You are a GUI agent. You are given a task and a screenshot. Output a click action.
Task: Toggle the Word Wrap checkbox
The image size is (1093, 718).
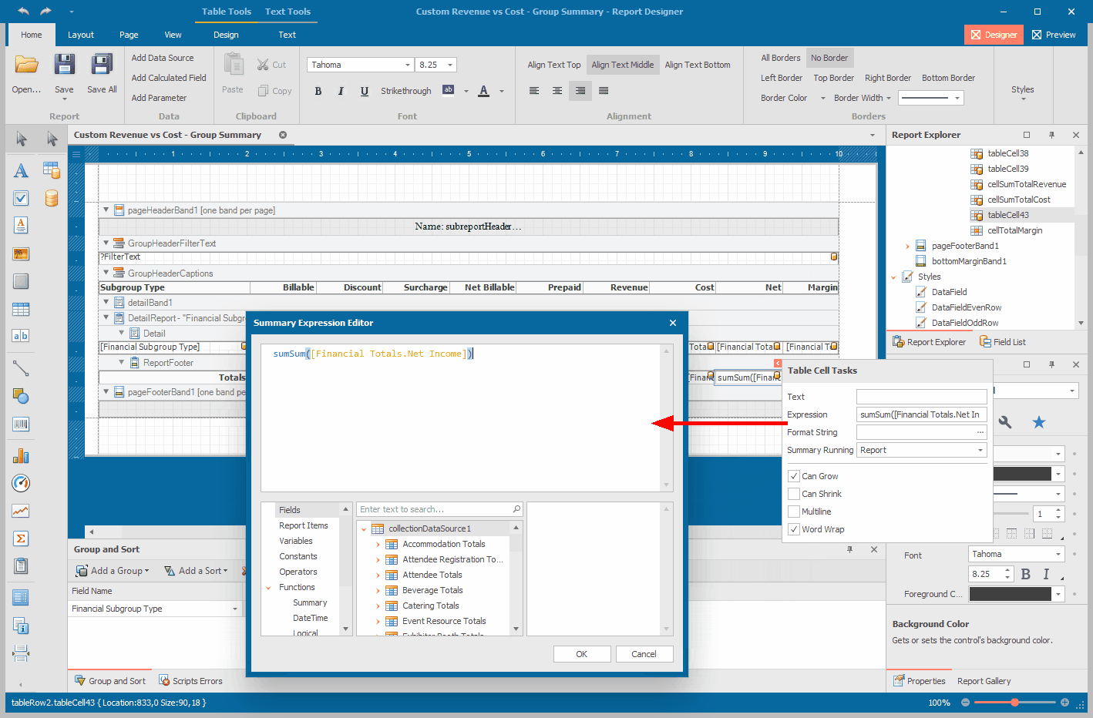[x=794, y=529]
